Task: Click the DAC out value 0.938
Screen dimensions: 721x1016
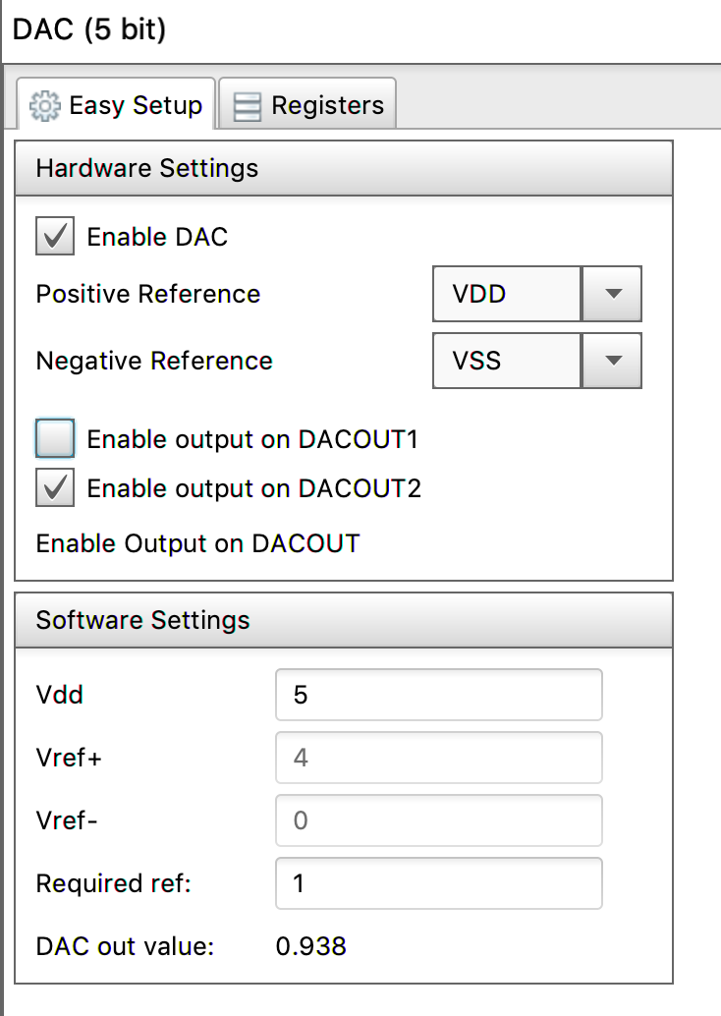Action: tap(310, 946)
